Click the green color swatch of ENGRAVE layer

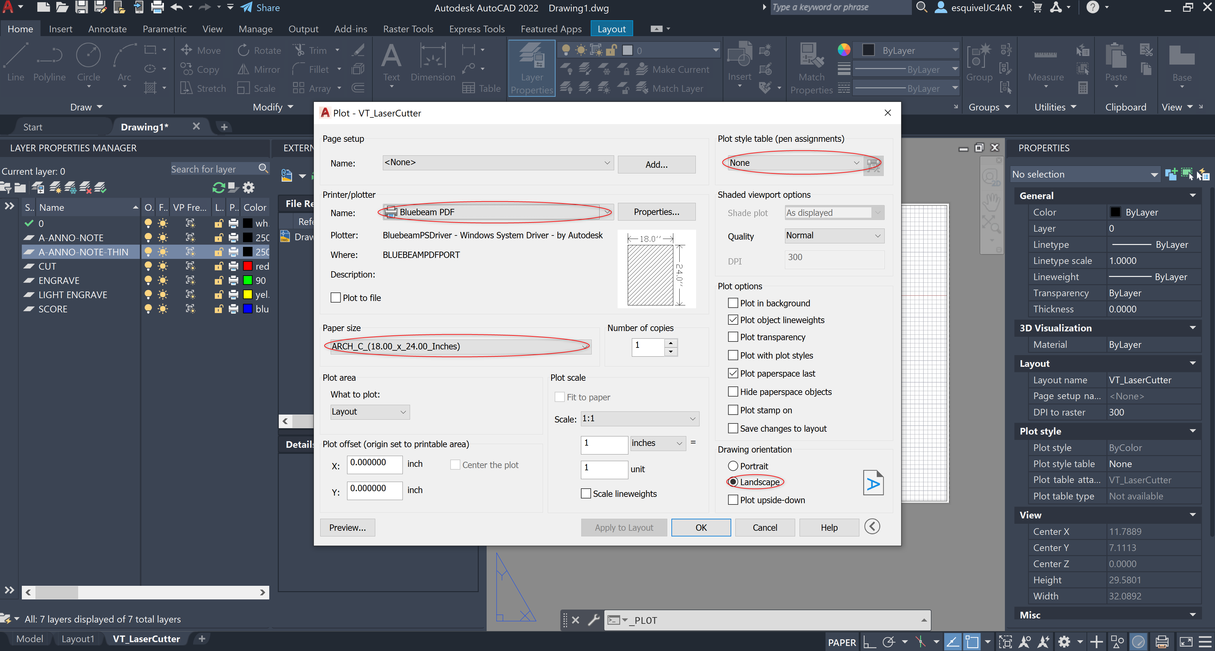[247, 280]
